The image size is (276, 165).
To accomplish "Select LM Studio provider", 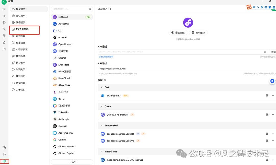I will [72, 65].
